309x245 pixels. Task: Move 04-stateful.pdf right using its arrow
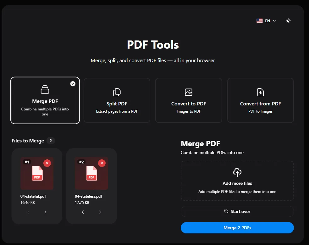(45, 212)
